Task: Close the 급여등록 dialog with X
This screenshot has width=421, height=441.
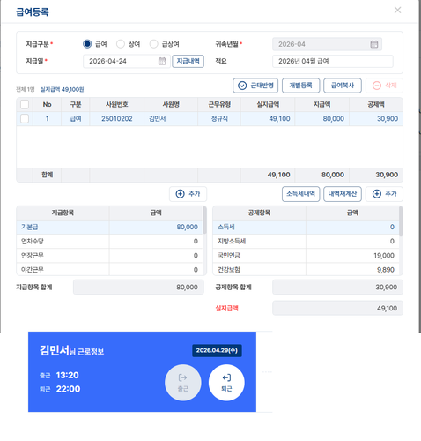Action: (397, 11)
